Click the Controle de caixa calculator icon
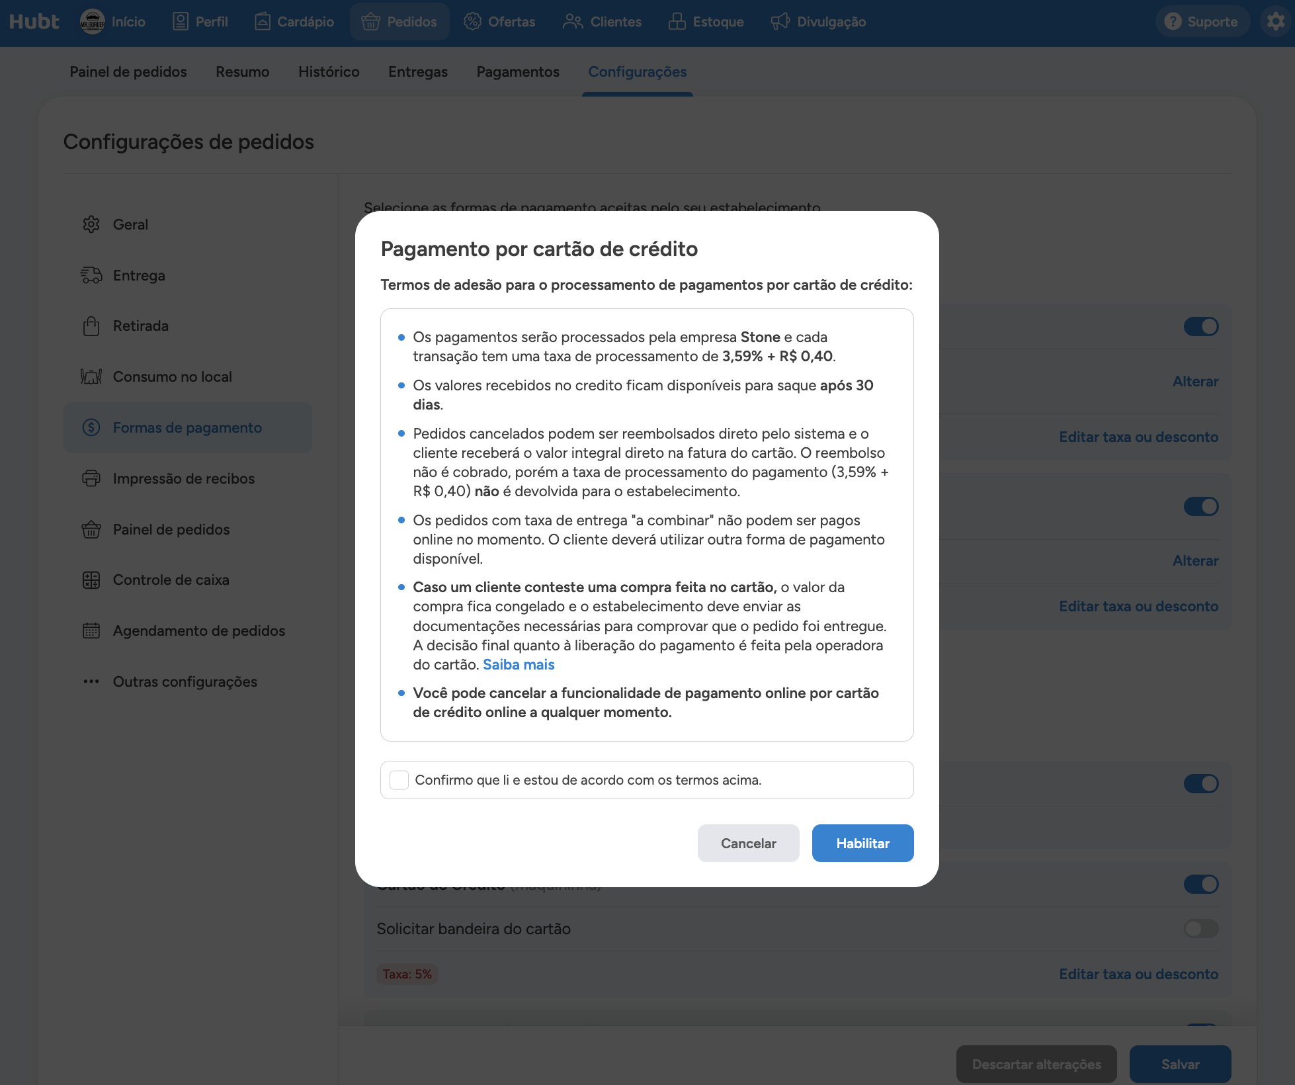Image resolution: width=1295 pixels, height=1085 pixels. pyautogui.click(x=91, y=580)
